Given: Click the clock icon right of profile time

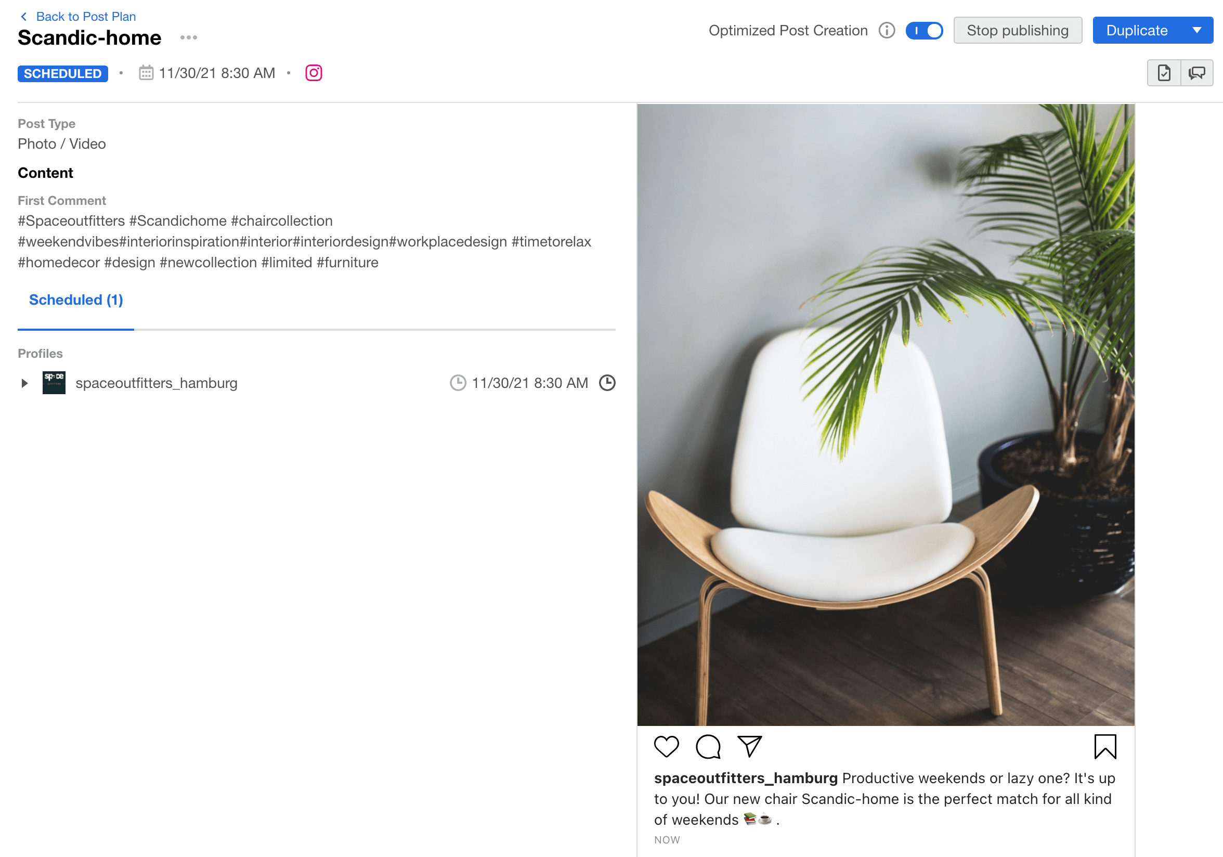Looking at the screenshot, I should 607,382.
